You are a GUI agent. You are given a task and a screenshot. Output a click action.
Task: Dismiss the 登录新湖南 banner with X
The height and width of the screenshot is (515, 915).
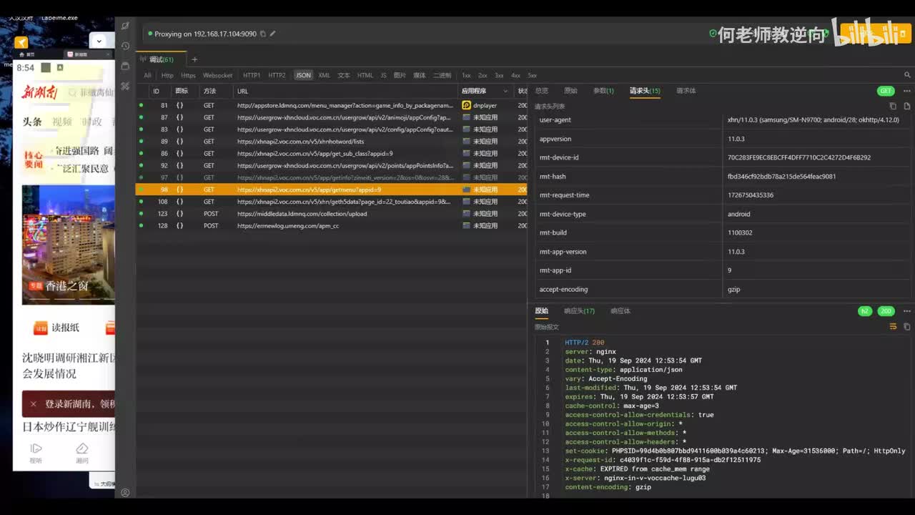[x=33, y=403]
